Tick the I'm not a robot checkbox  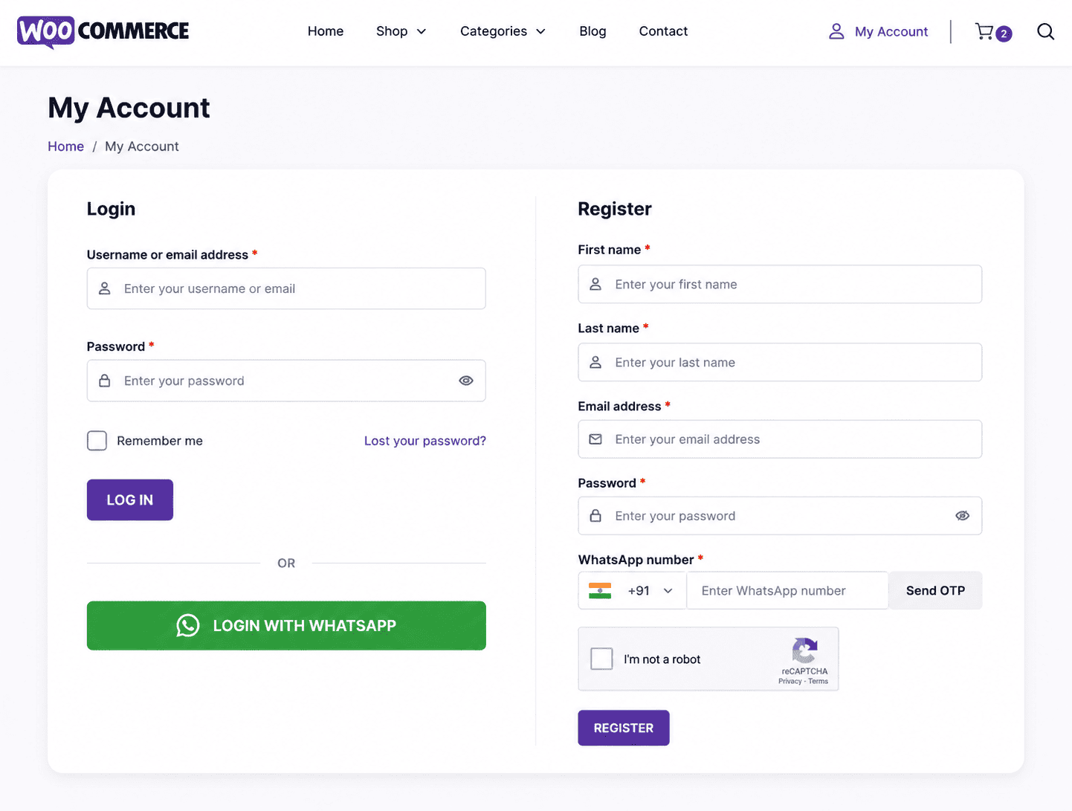601,659
